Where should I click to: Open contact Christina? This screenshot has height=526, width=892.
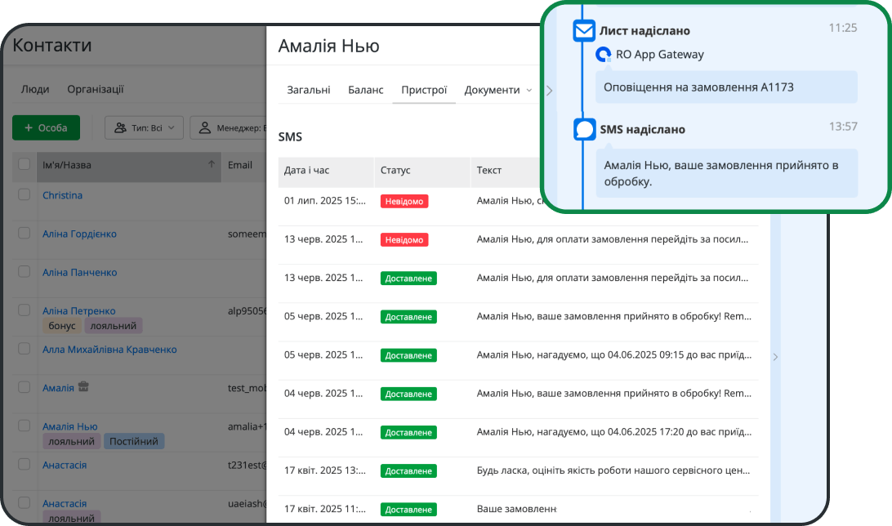coord(63,195)
